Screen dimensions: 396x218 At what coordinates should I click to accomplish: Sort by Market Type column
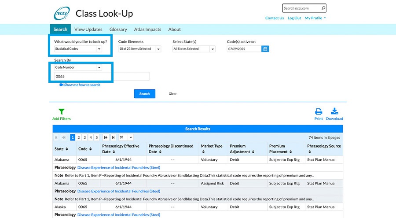[203, 152]
